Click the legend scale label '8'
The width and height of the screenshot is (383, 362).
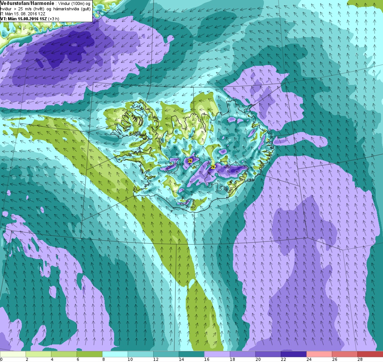pyautogui.click(x=103, y=359)
